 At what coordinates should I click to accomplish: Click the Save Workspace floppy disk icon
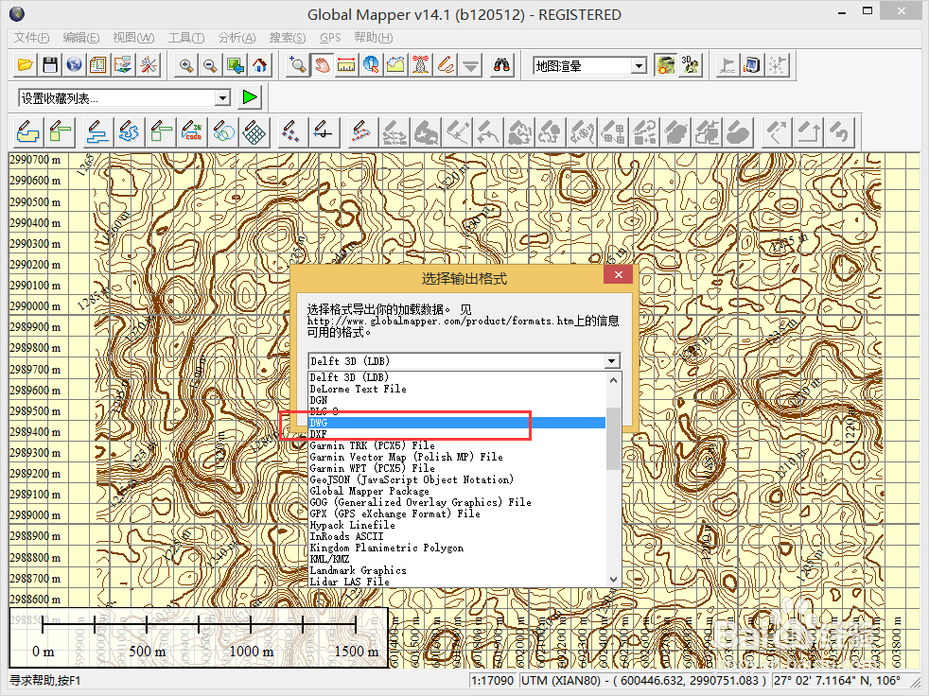[x=50, y=65]
